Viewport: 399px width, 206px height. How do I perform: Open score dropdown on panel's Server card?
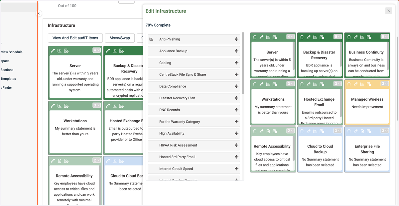click(291, 37)
